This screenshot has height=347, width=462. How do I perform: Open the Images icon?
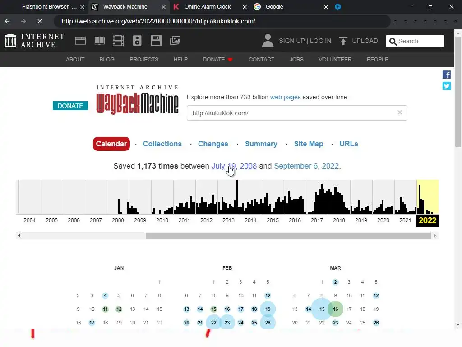[175, 41]
